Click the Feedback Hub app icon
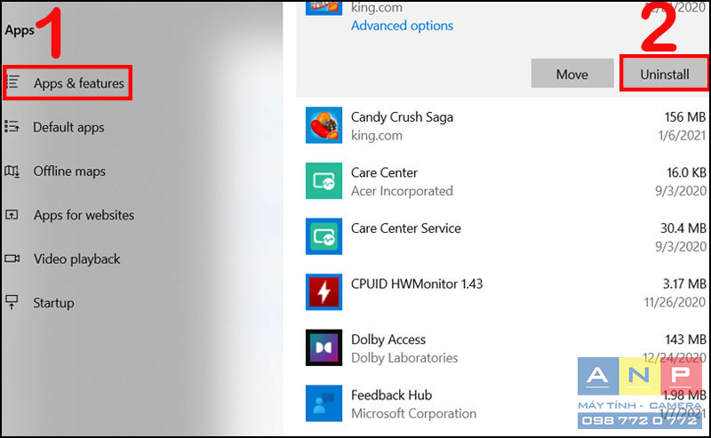Screen dimensions: 711x438 coord(324,403)
